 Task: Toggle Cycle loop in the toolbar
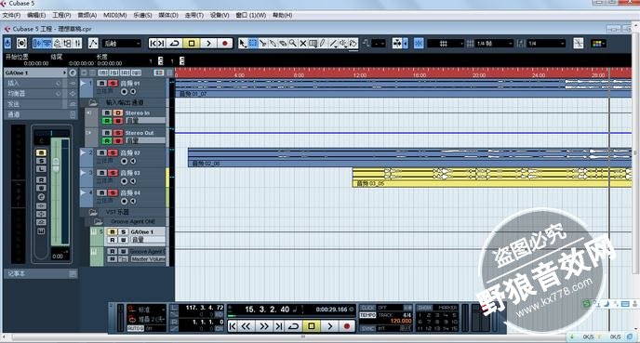tap(175, 44)
